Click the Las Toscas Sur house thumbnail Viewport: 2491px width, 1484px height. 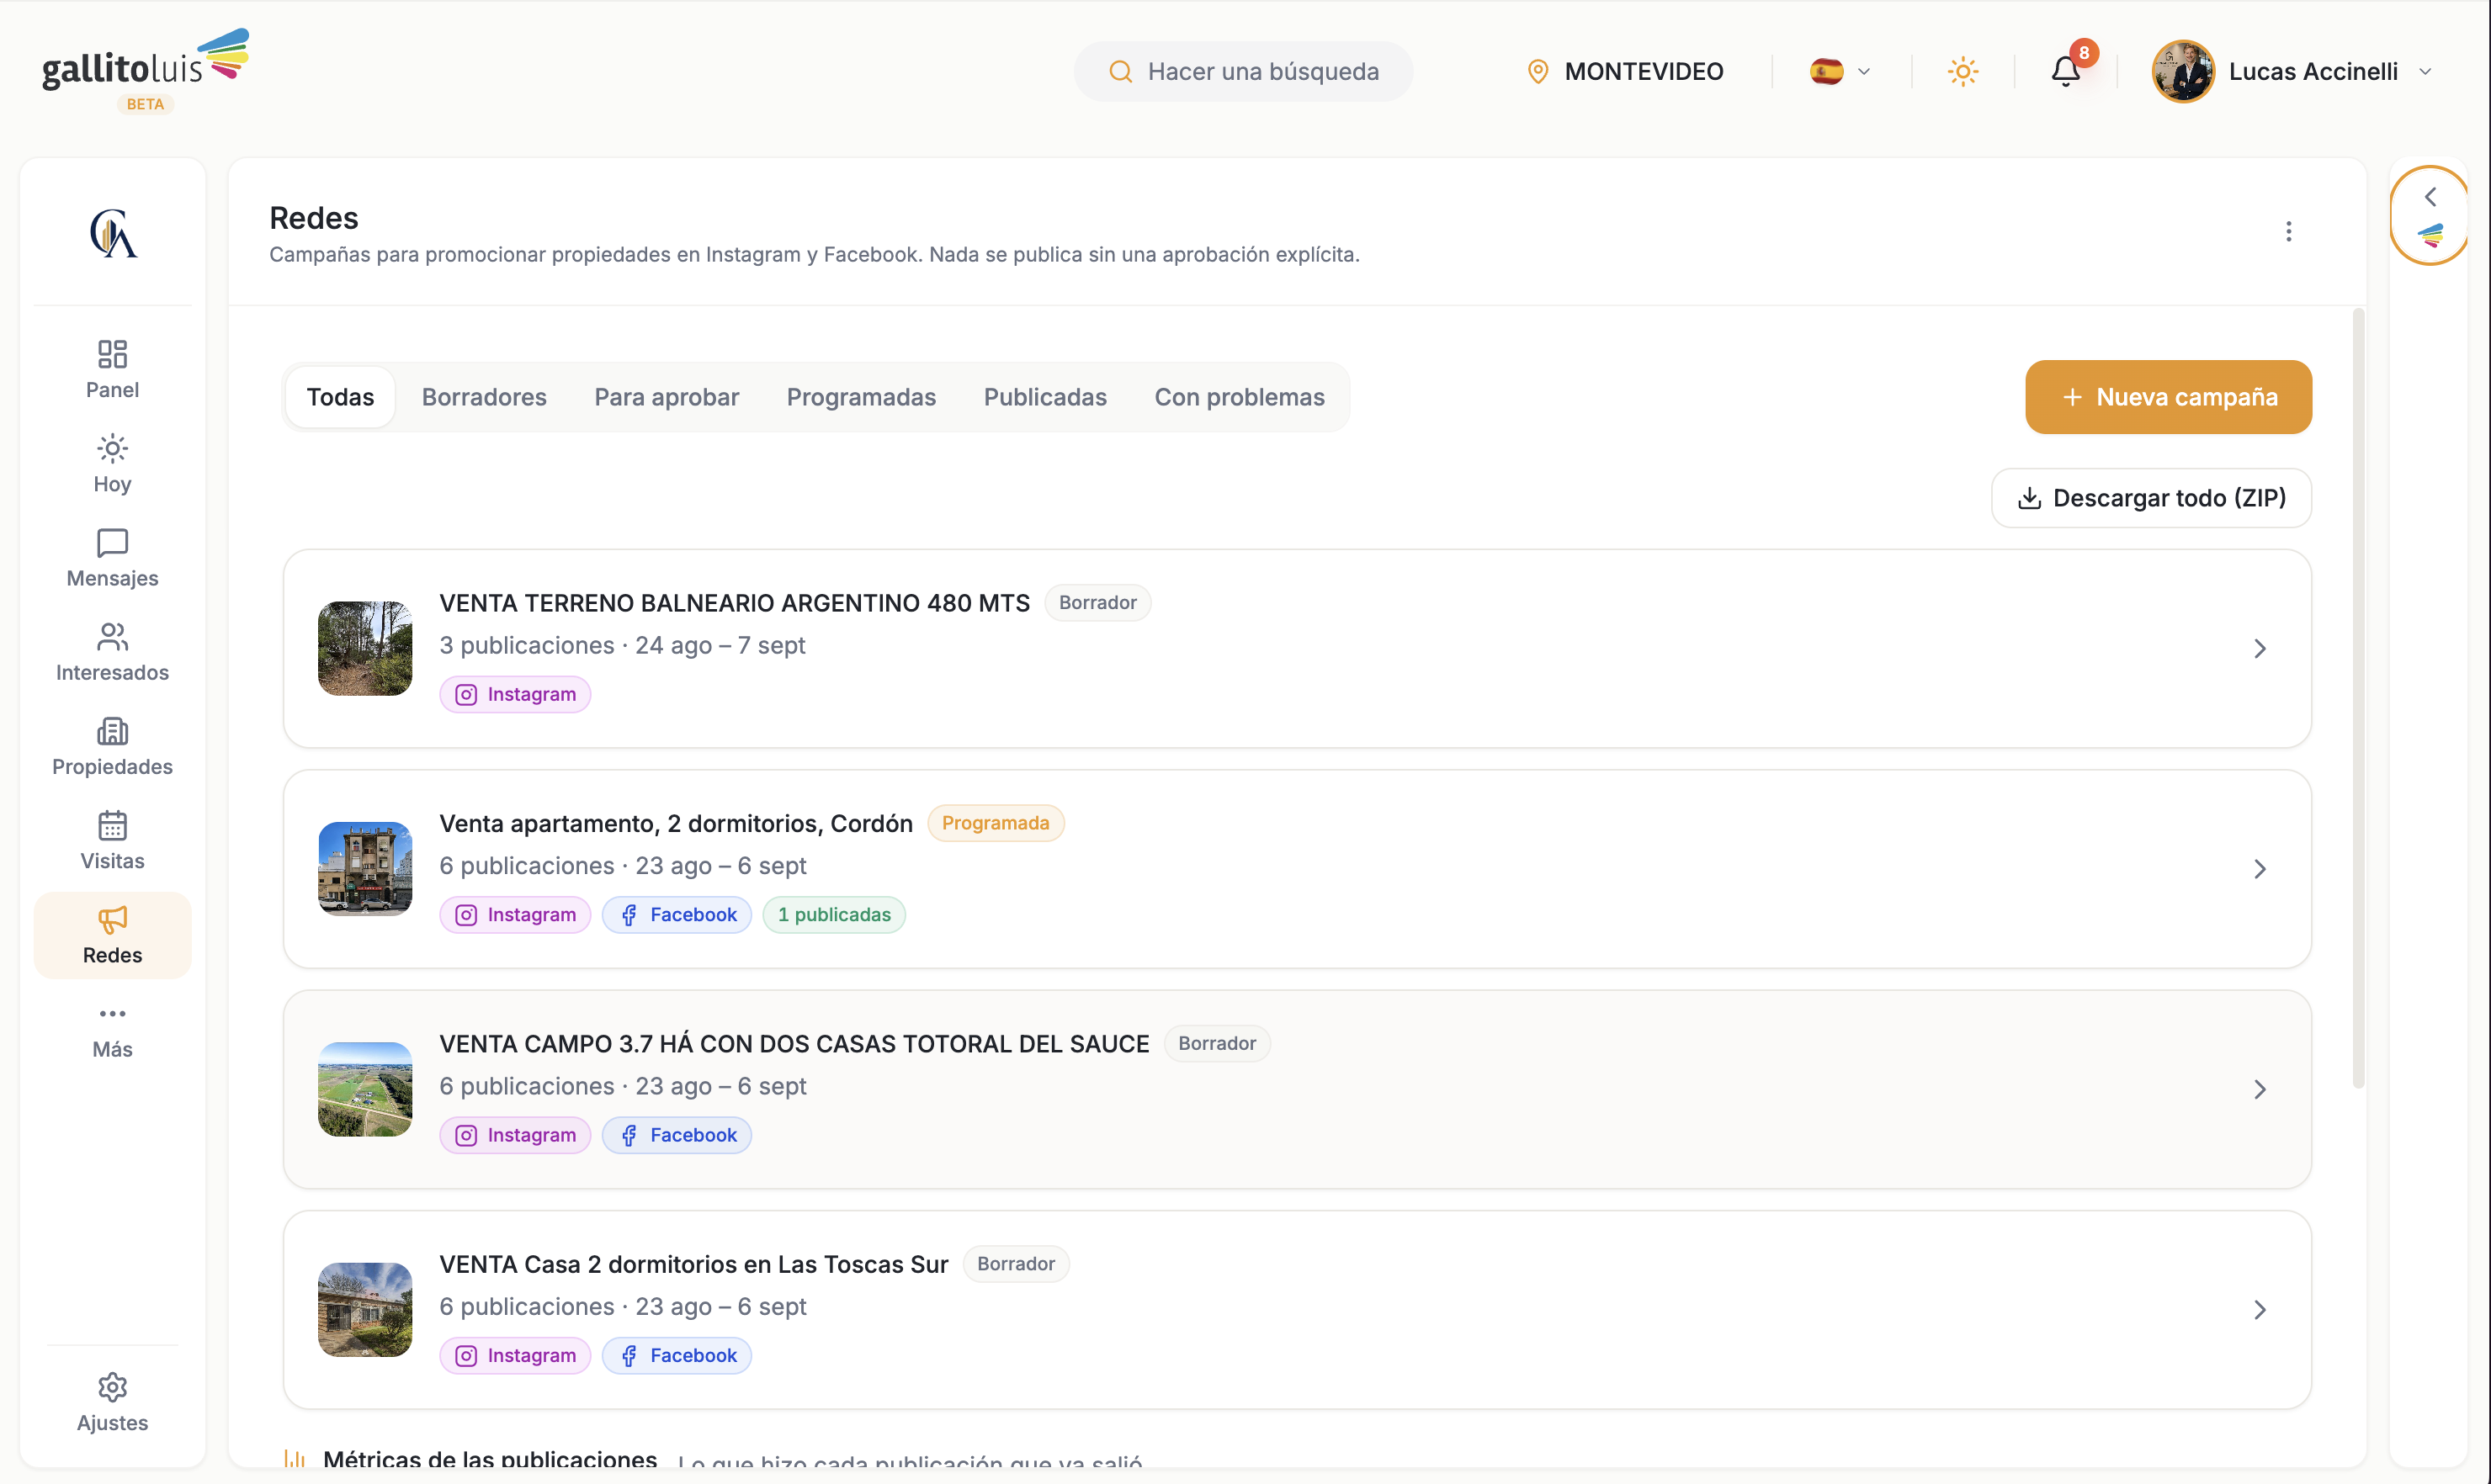(x=365, y=1309)
